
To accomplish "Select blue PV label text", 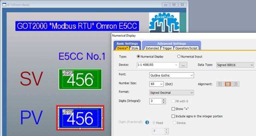I will (x=31, y=117).
